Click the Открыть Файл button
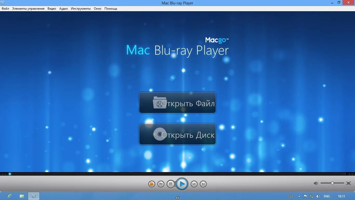 (177, 103)
